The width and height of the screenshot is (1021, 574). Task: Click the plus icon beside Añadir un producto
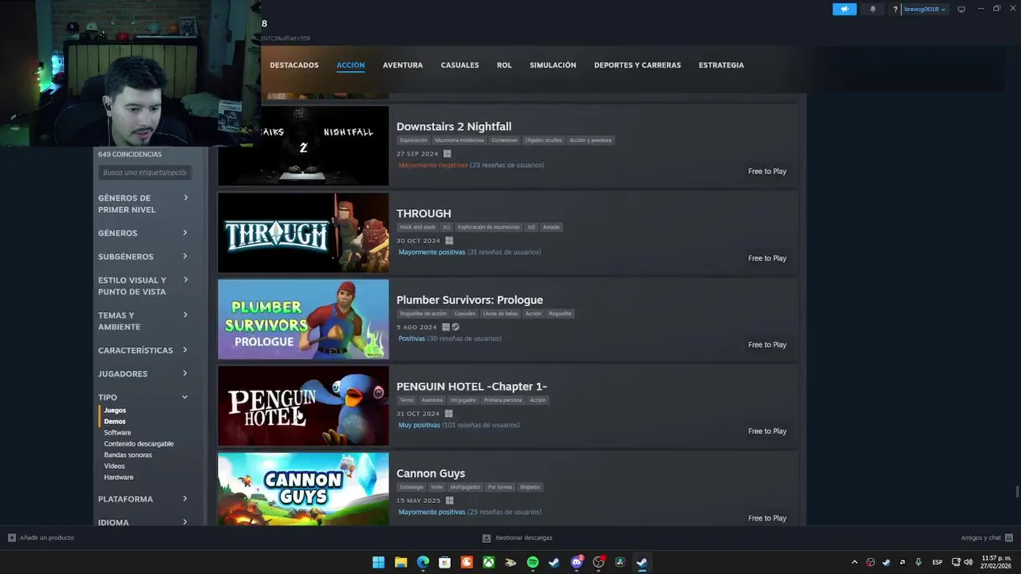click(11, 537)
